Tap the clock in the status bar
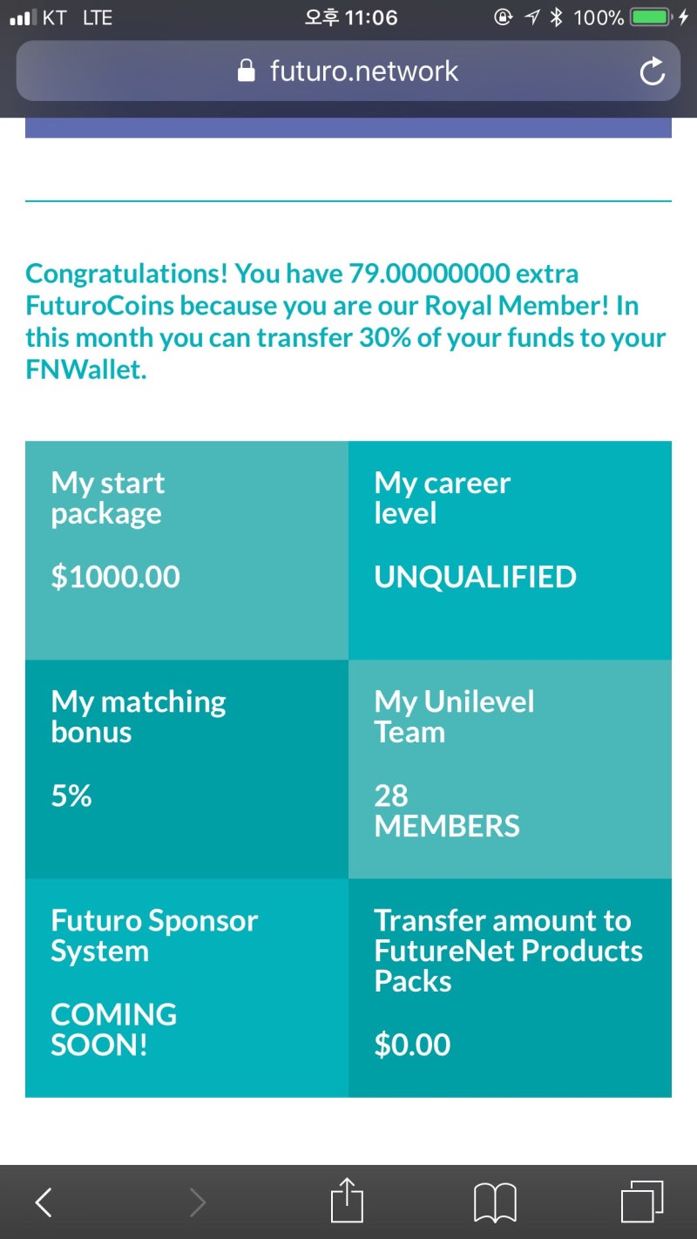This screenshot has height=1239, width=697. 350,17
